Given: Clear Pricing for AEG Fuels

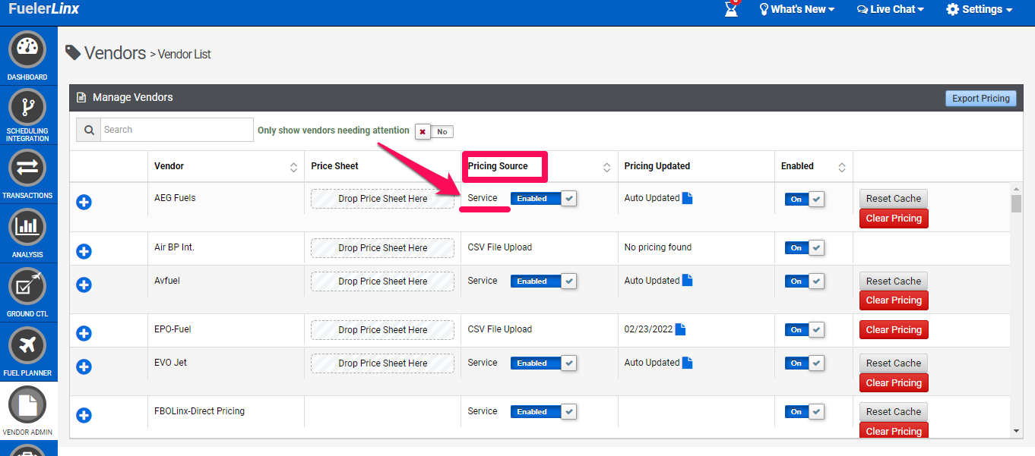Looking at the screenshot, I should click(x=894, y=219).
